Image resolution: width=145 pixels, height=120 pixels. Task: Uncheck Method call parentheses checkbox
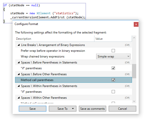click(x=113, y=80)
